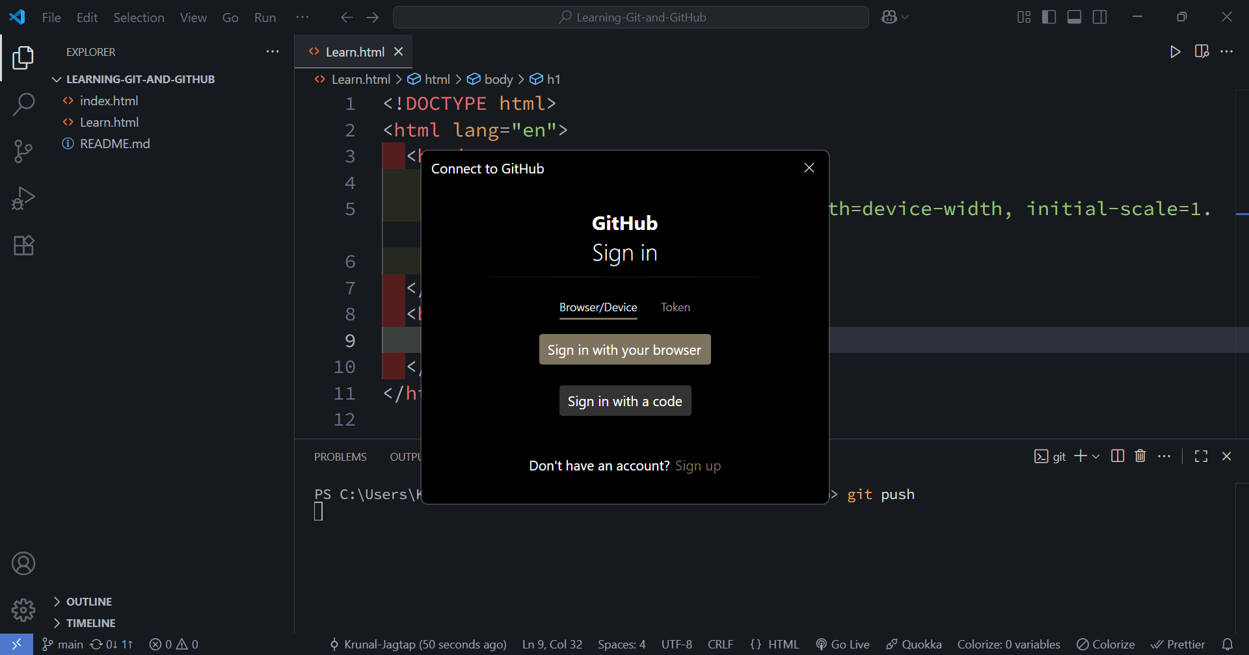Screen dimensions: 1249x655
Task: Follow the Sign up link
Action: point(698,466)
